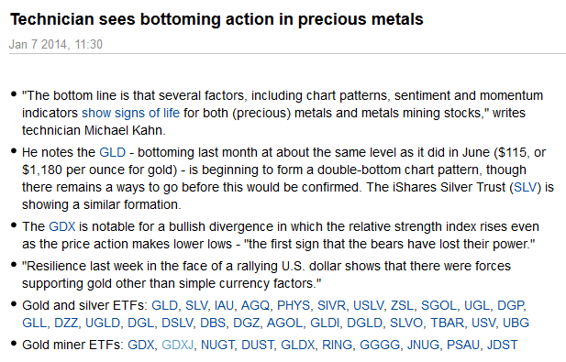The image size is (566, 362).
Task: Open the IAU ticker link
Action: (x=224, y=306)
